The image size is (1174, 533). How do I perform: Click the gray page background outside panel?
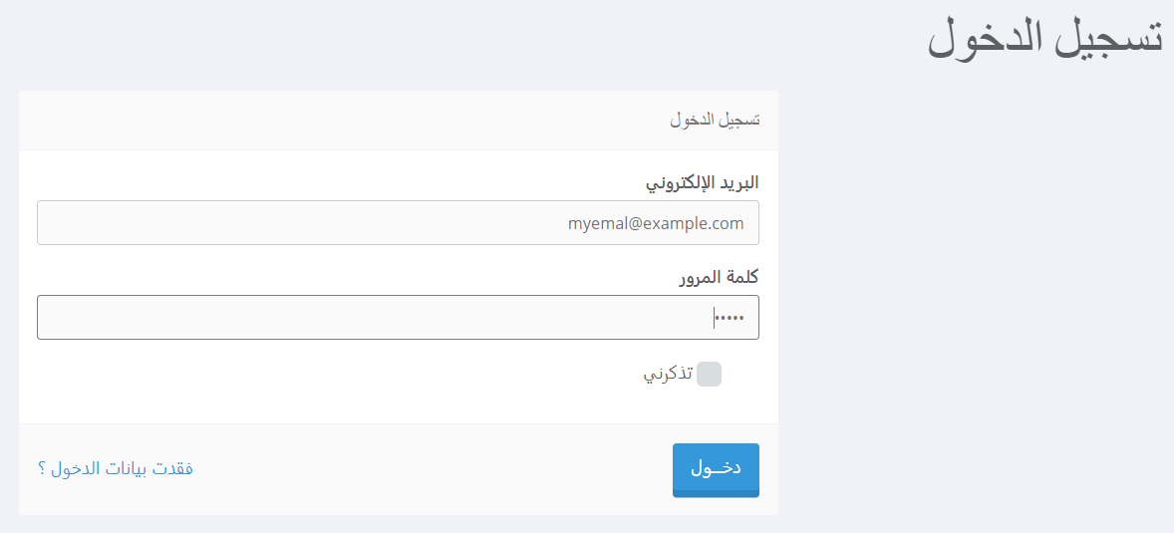pyautogui.click(x=977, y=299)
